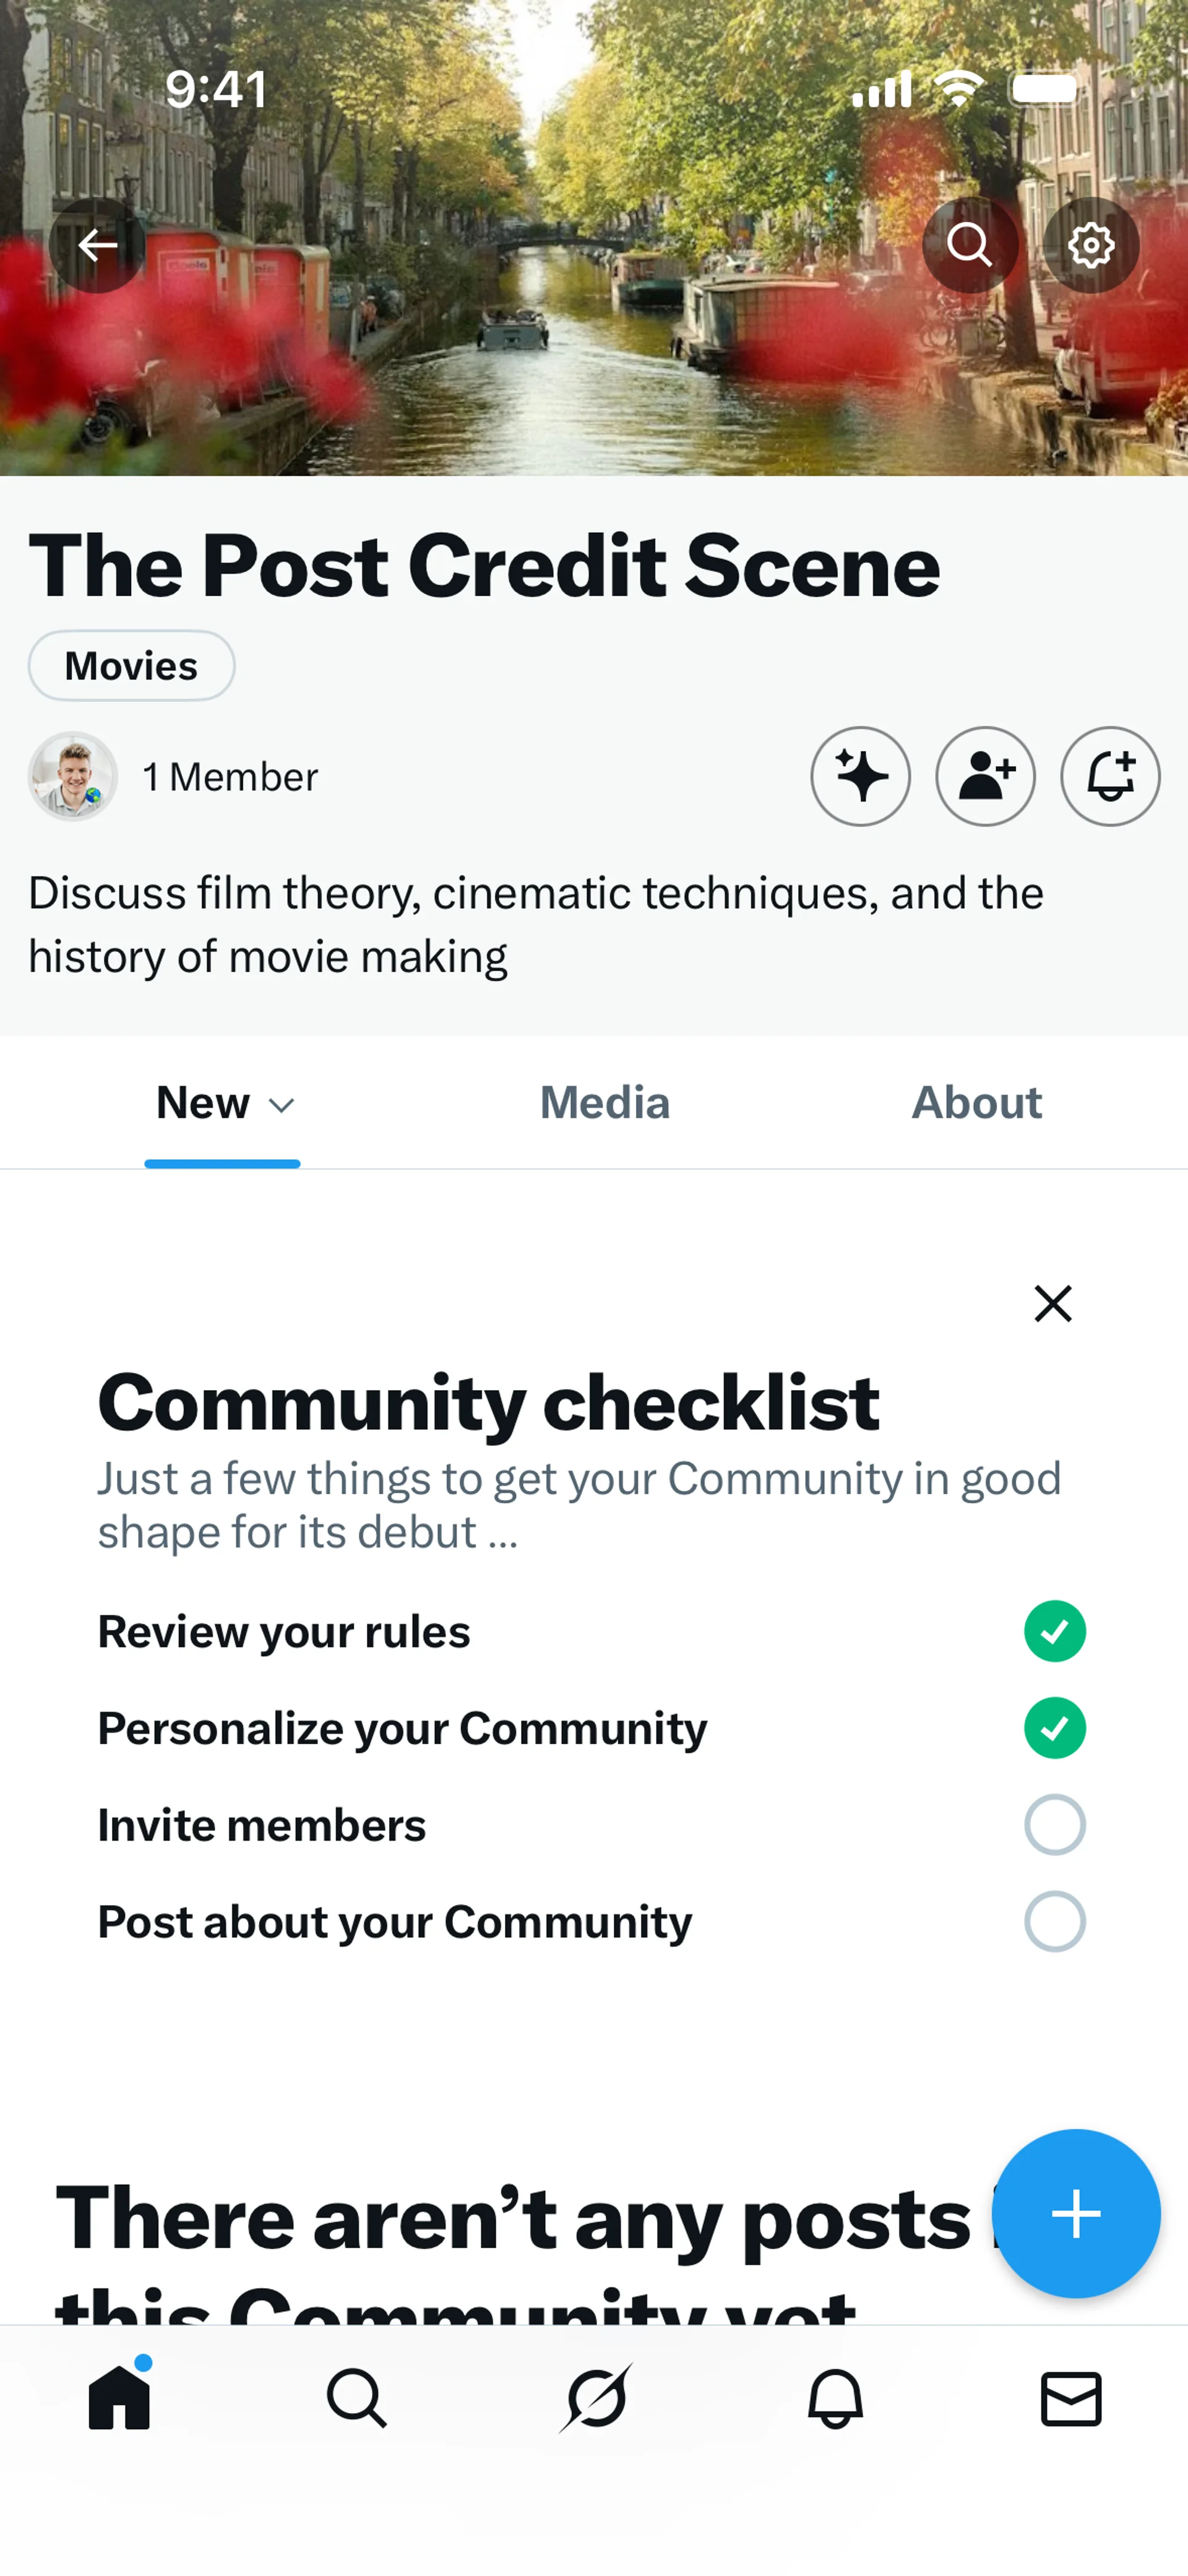Tap Personalize your Community checkmark
1188x2576 pixels.
(1054, 1728)
